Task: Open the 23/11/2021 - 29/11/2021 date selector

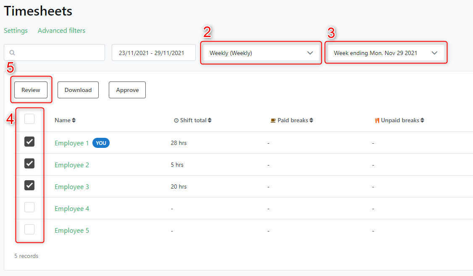Action: pyautogui.click(x=153, y=52)
